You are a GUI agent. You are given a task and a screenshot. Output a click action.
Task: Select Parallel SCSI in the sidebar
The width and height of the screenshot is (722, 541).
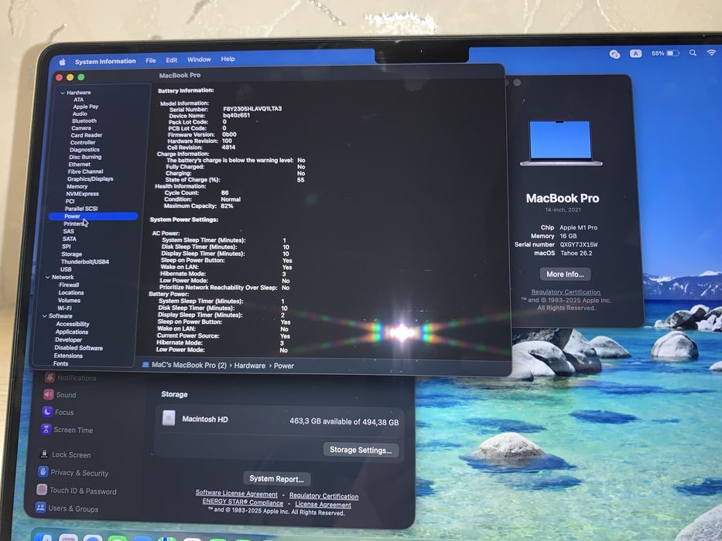coord(81,209)
